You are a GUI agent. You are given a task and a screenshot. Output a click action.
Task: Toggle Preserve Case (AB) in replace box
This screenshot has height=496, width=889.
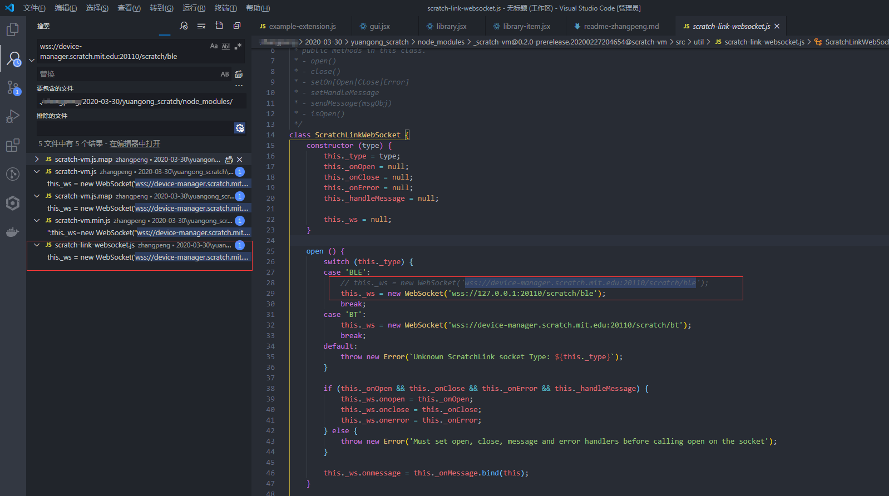click(225, 74)
